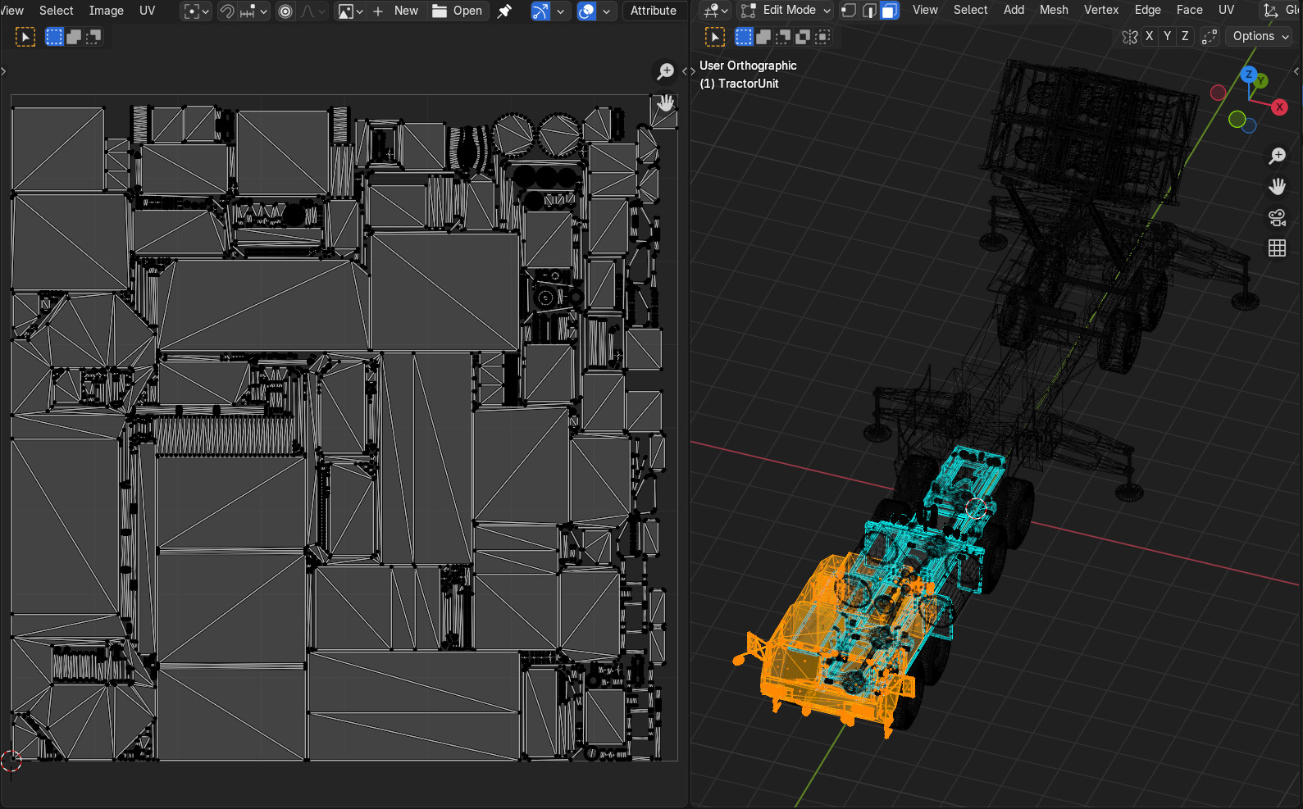Toggle overlays in UV editor
Viewport: 1303px width, 809px height.
pyautogui.click(x=586, y=11)
